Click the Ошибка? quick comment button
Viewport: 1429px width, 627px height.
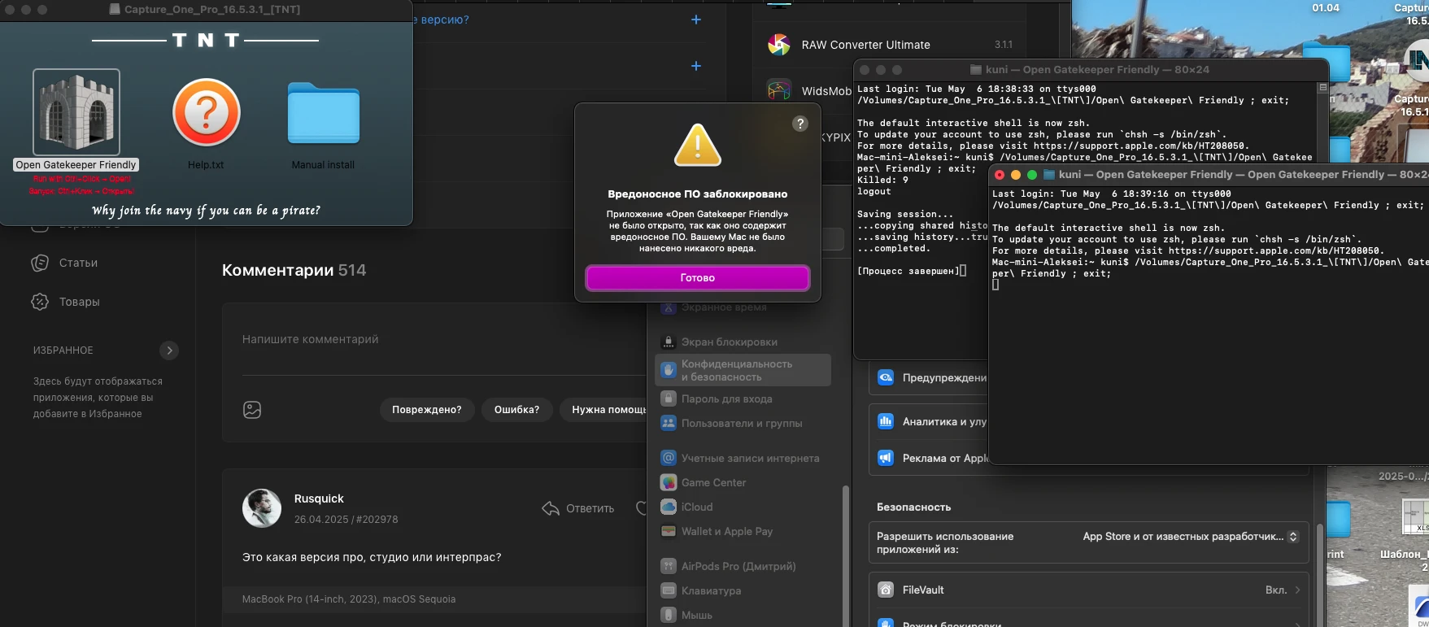(516, 410)
